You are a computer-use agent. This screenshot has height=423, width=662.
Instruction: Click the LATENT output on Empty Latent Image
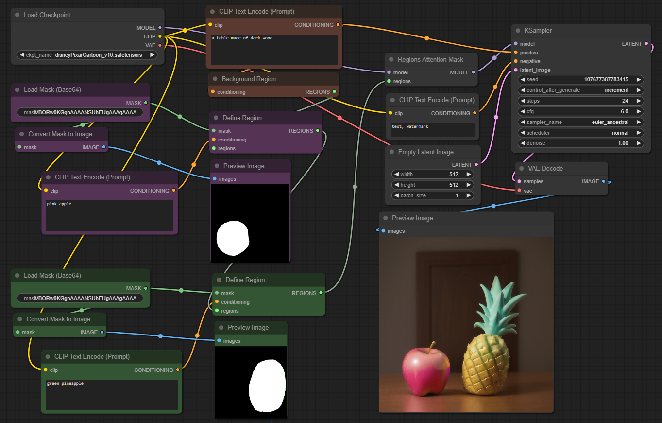point(477,165)
